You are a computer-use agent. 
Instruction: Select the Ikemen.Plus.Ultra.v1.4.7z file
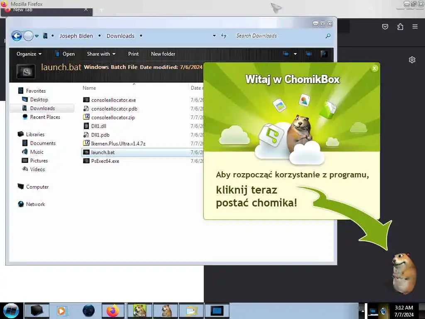point(118,143)
